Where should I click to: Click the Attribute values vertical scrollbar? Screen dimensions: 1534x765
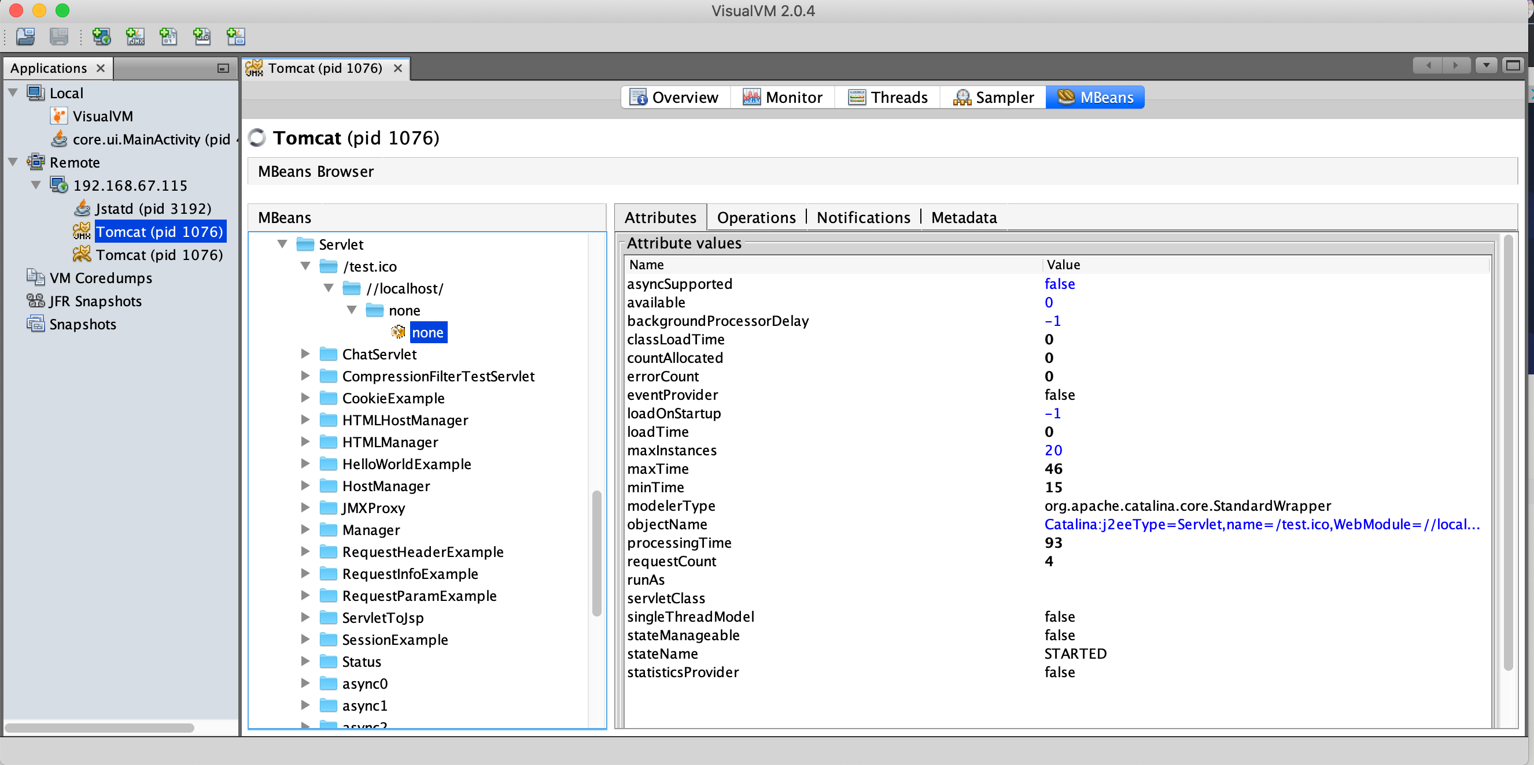[x=1508, y=452]
